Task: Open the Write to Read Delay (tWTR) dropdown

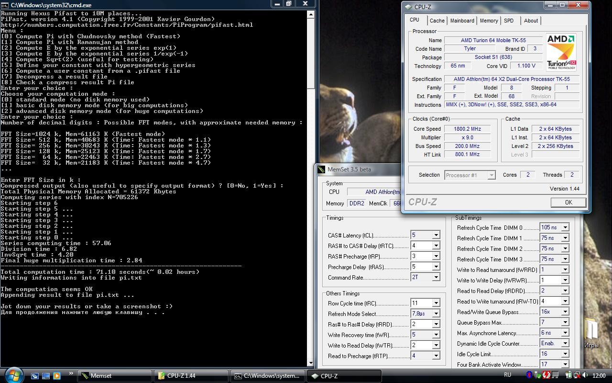Action: tap(436, 345)
